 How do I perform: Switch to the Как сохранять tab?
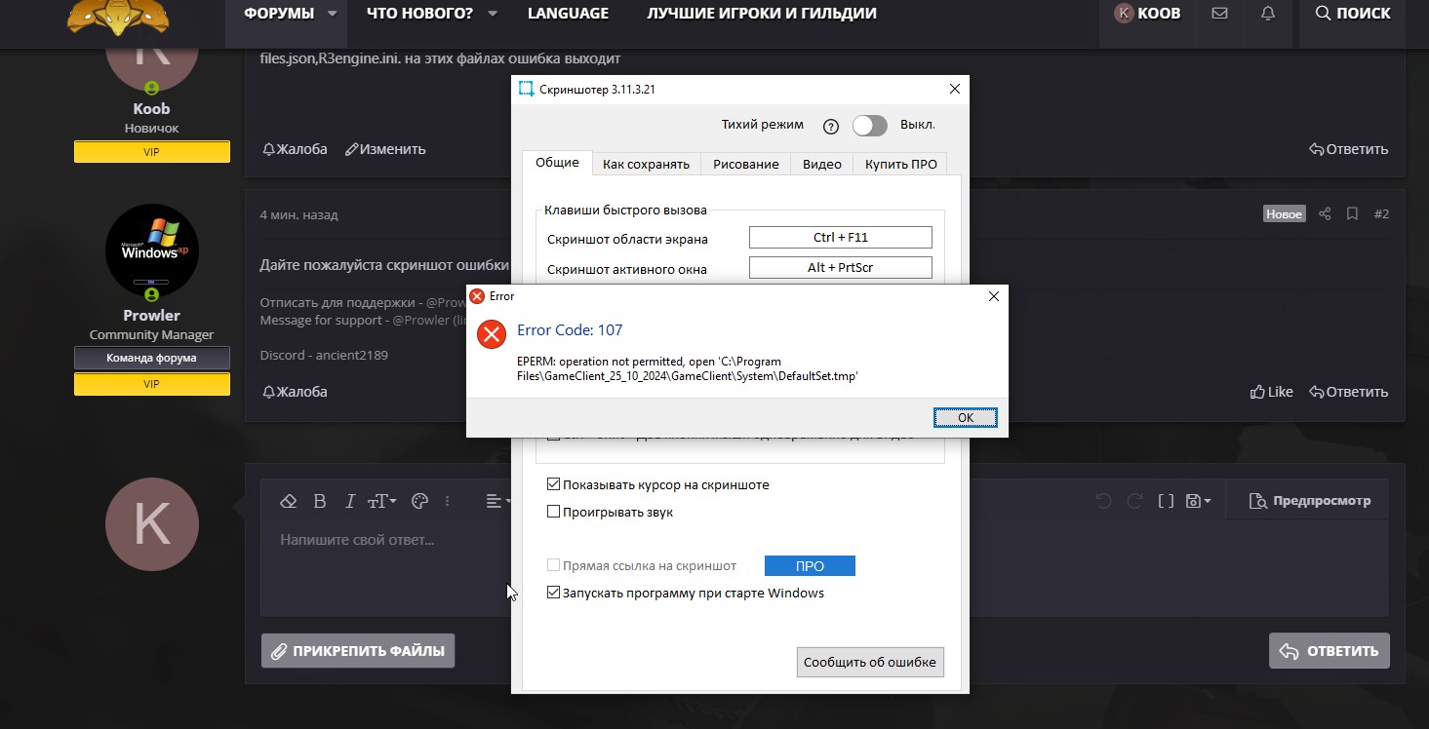pos(646,164)
